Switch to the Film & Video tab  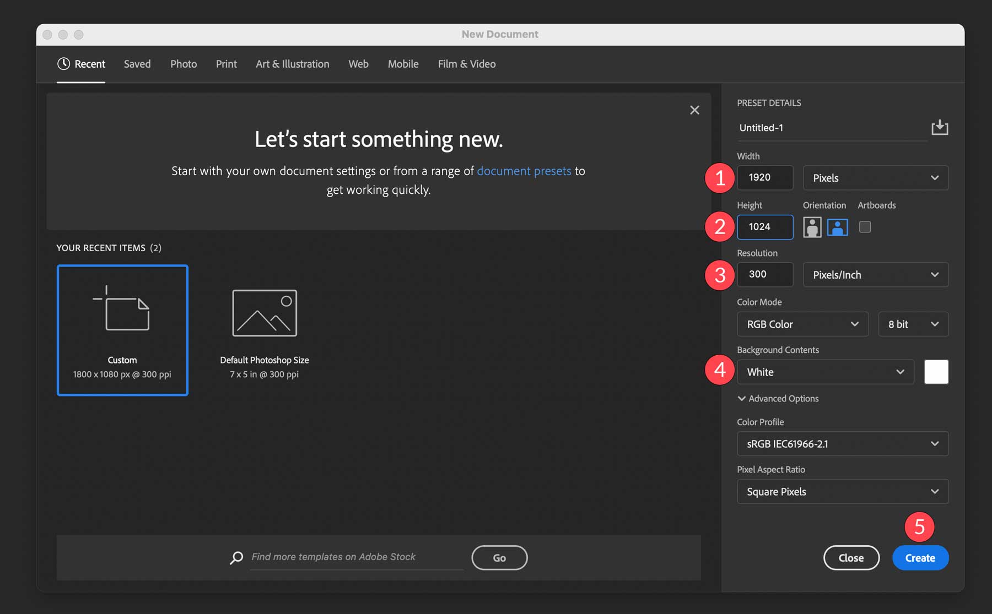(x=466, y=64)
